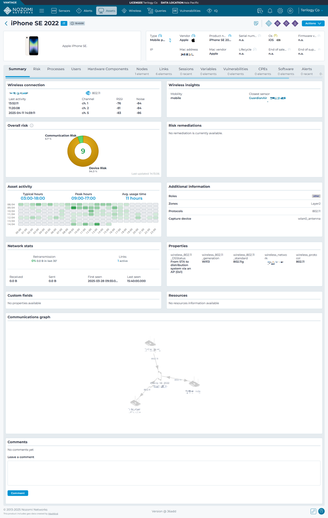Click the link icon in footer
The width and height of the screenshot is (328, 518).
pos(313,511)
